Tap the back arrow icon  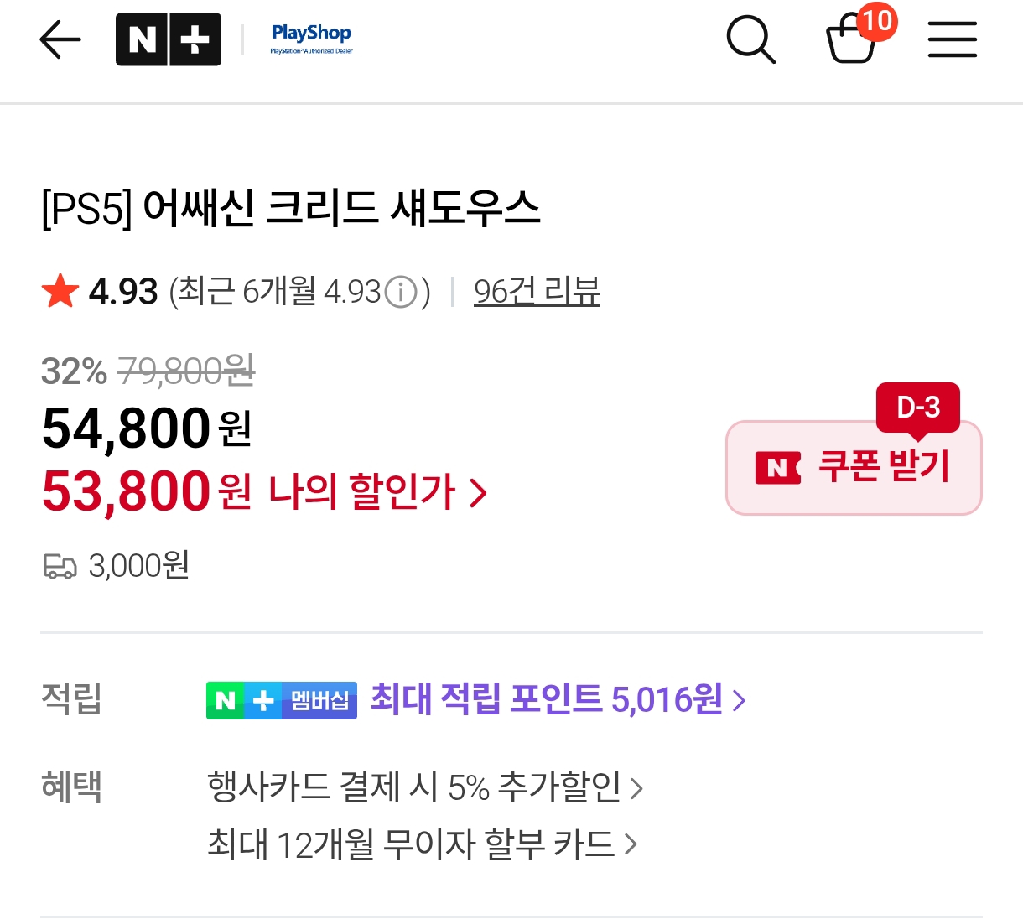click(60, 39)
